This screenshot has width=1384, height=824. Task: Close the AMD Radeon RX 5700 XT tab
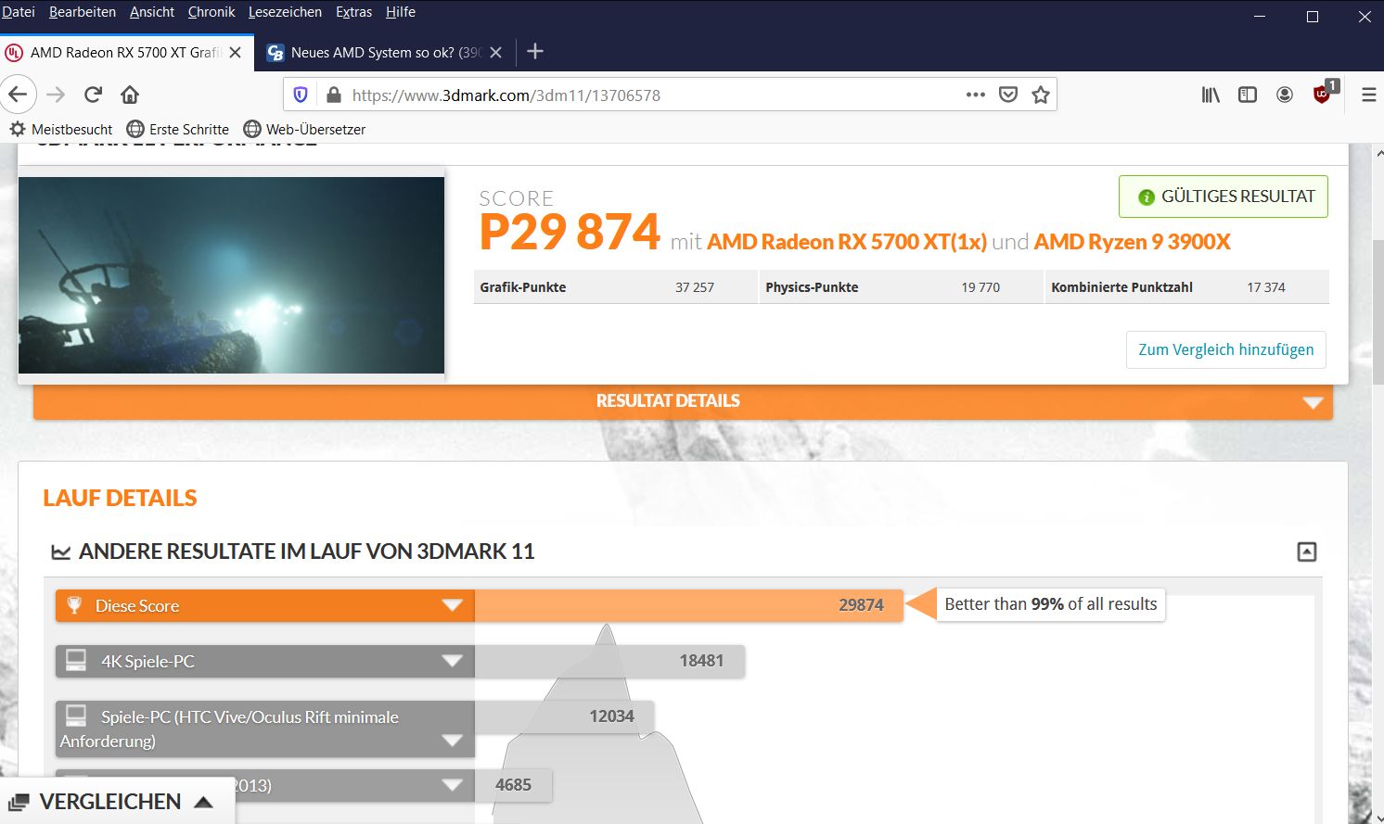coord(236,53)
